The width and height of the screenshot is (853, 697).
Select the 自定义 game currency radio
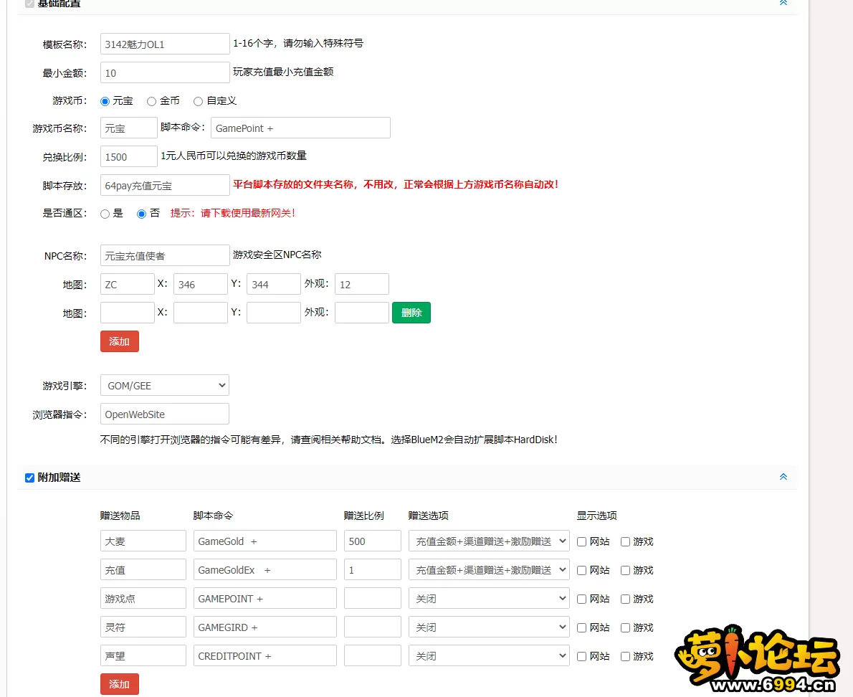coord(198,101)
